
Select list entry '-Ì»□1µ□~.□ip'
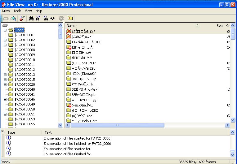pos(84,79)
